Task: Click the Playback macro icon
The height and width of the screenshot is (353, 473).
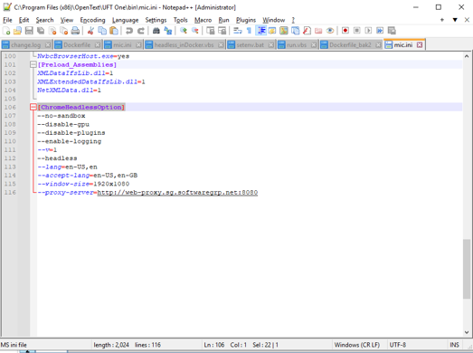Action: 368,31
